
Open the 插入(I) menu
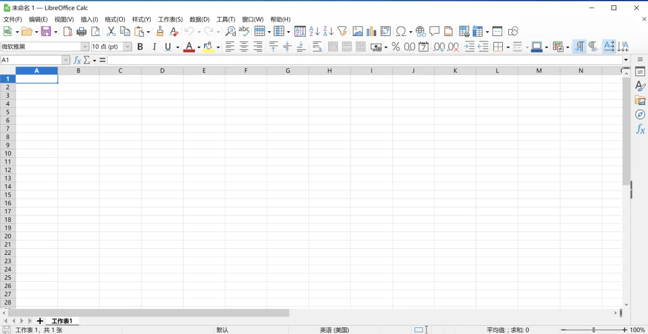(x=89, y=19)
